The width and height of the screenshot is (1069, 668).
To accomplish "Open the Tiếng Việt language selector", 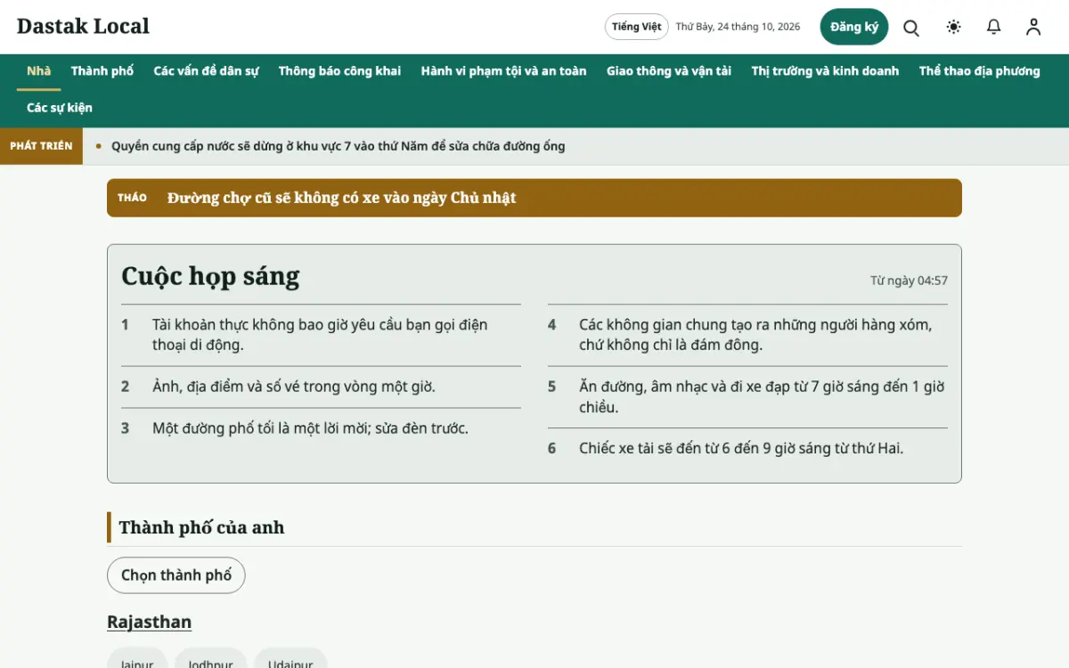I will point(637,27).
